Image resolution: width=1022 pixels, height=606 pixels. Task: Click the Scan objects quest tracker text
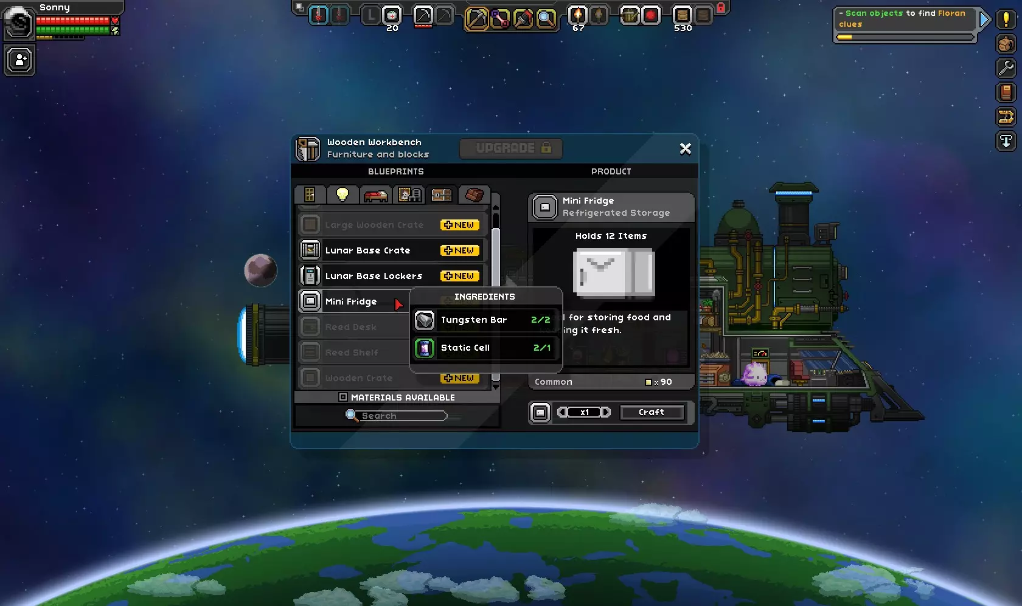[x=902, y=18]
